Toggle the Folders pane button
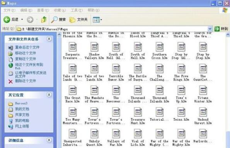This screenshot has width=230, height=148. click(78, 19)
